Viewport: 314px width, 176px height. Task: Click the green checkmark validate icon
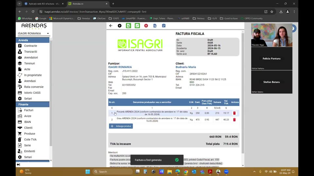tap(137, 26)
